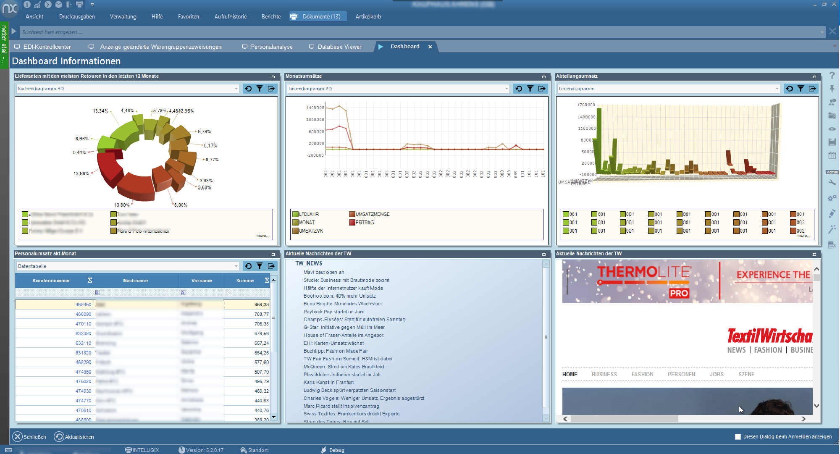The width and height of the screenshot is (840, 454).
Task: Expand the search text history dropdown arrow
Action: [x=822, y=32]
